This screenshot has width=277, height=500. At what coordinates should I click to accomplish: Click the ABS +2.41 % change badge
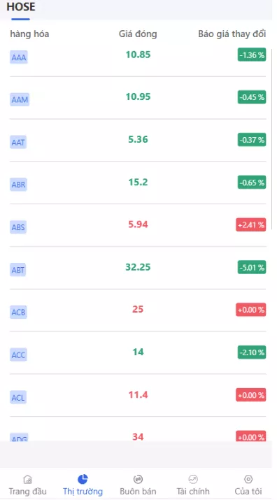click(x=251, y=224)
